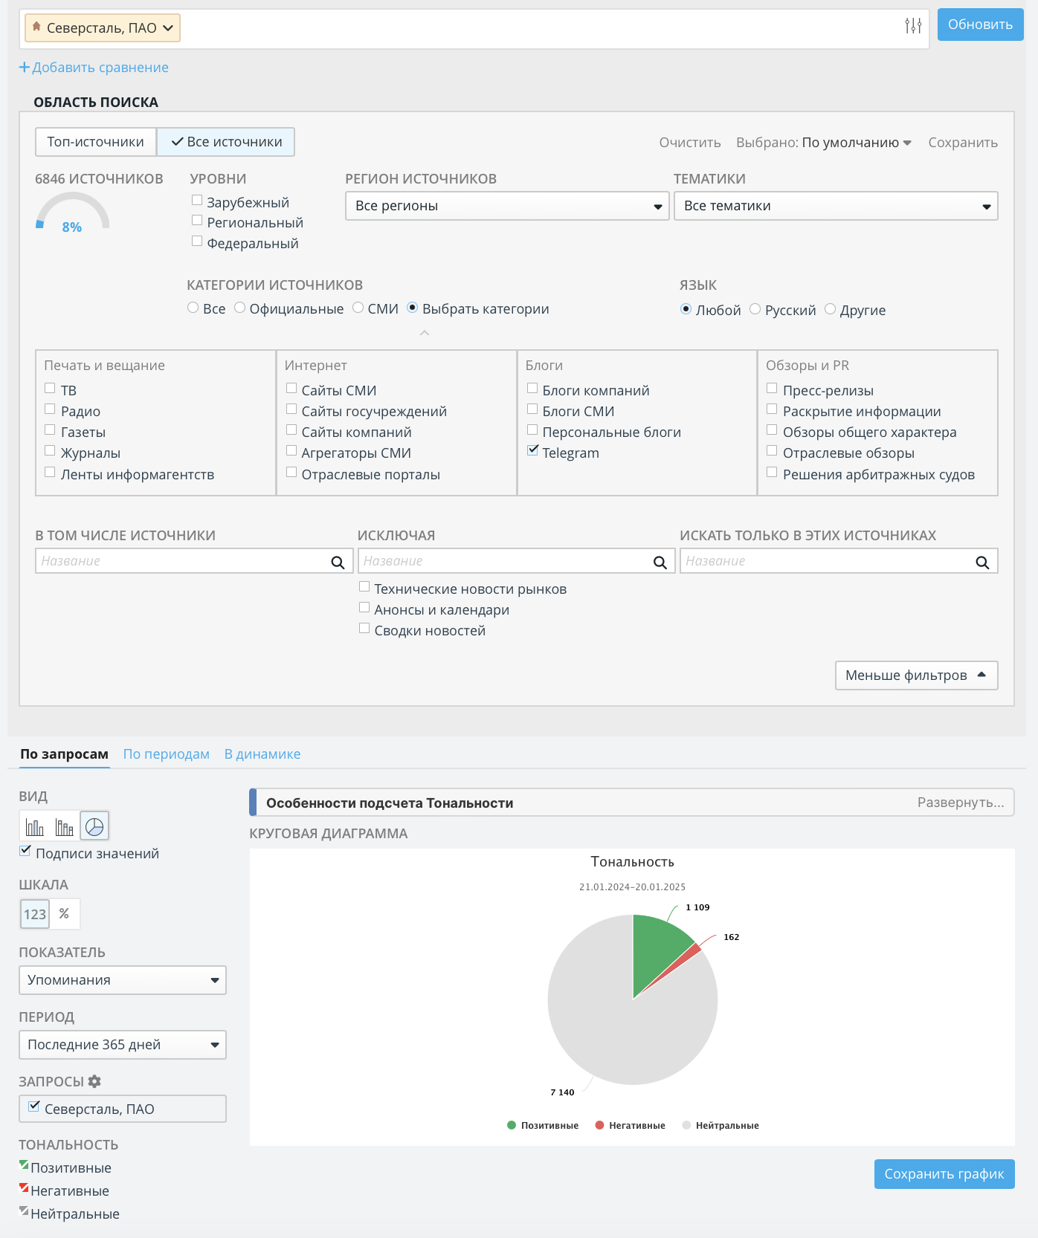Check Технические новости рынков exclusion
This screenshot has height=1238, width=1038.
pos(364,586)
